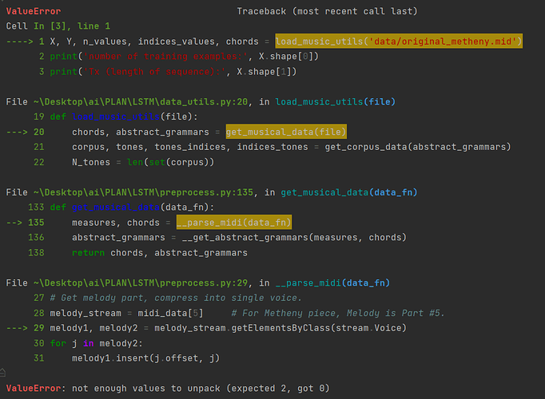The width and height of the screenshot is (545, 399).
Task: Click get_corpus_data(abstract_grammars) on line 21
Action: pyautogui.click(x=418, y=147)
